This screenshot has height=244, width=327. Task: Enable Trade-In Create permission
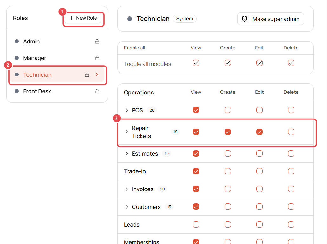tap(227, 171)
